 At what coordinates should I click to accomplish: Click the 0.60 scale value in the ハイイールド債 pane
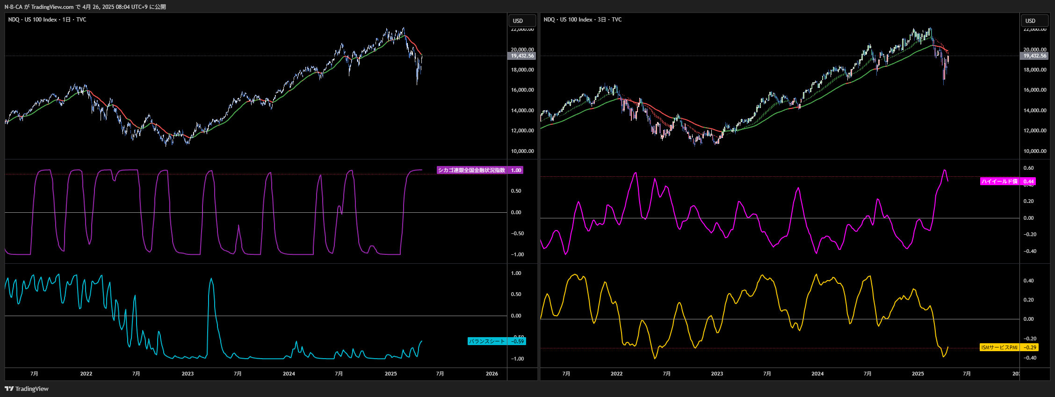coord(1028,168)
